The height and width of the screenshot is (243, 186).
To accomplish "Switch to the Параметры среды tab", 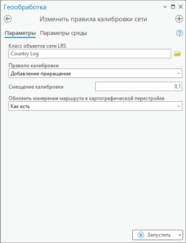I will click(x=63, y=33).
